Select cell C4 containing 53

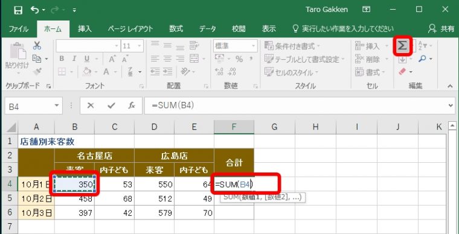click(115, 185)
